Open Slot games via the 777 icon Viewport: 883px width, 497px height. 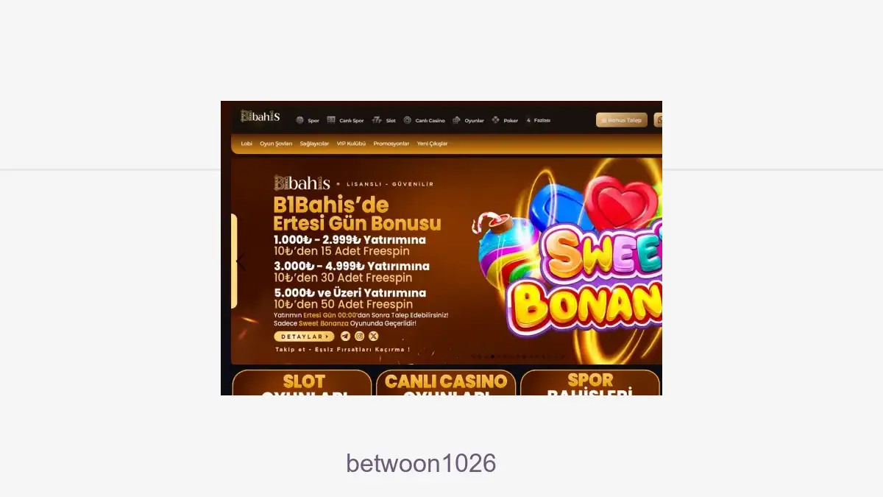(x=377, y=120)
